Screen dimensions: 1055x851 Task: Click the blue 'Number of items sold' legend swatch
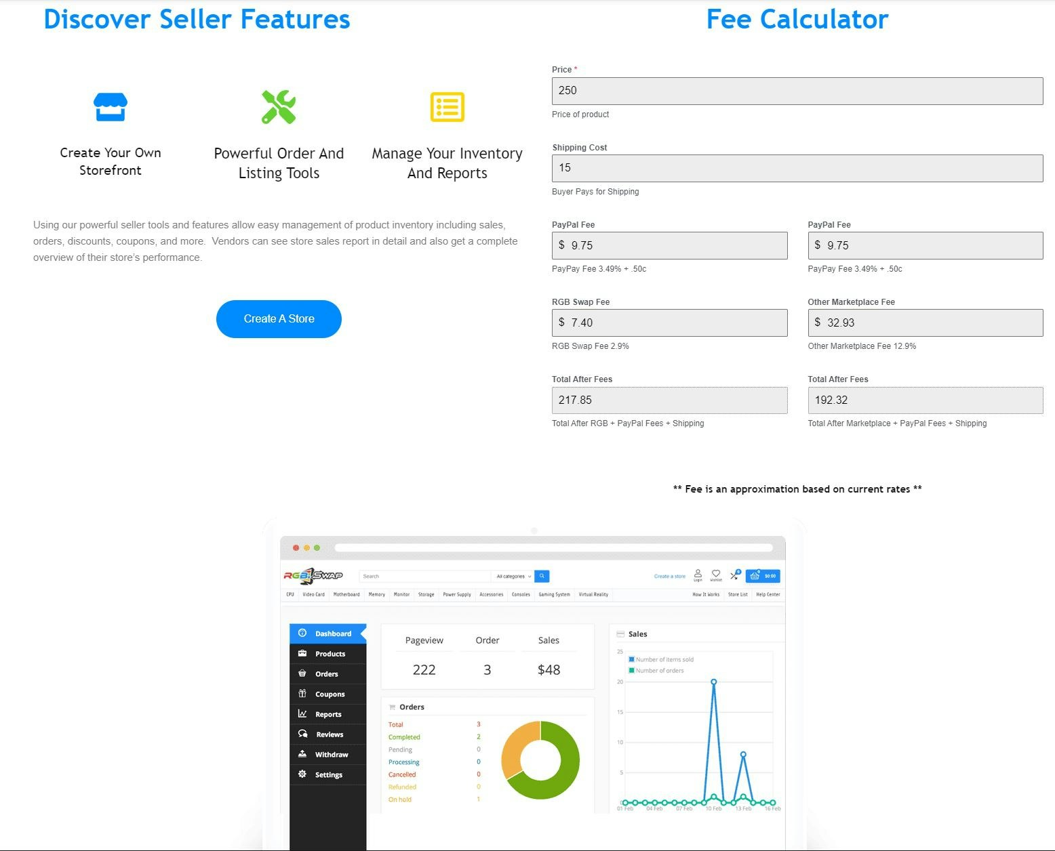click(631, 659)
